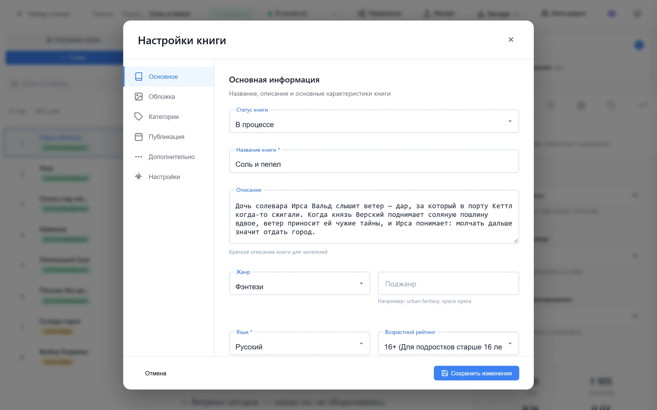
Task: Click the three-dots icon beside Дополнительно
Action: [139, 157]
